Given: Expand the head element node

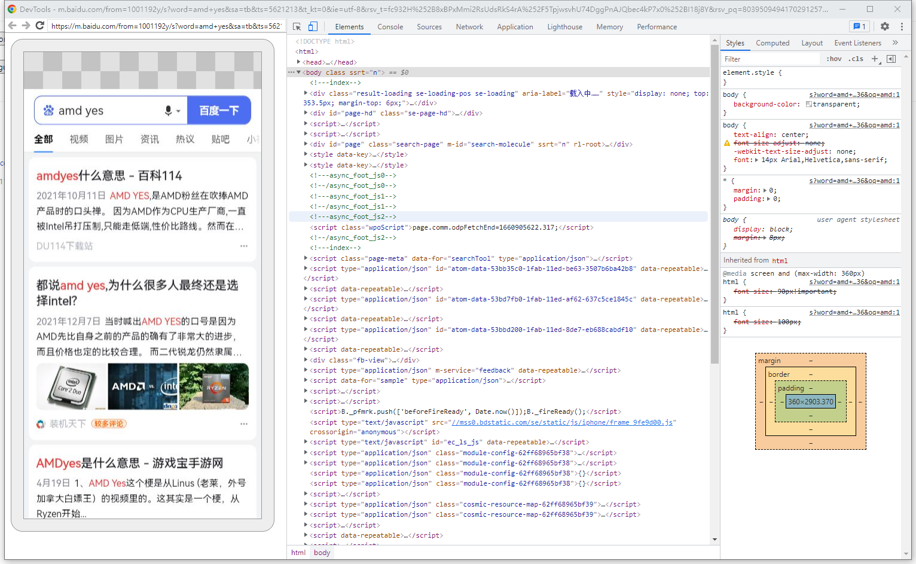Looking at the screenshot, I should (298, 62).
